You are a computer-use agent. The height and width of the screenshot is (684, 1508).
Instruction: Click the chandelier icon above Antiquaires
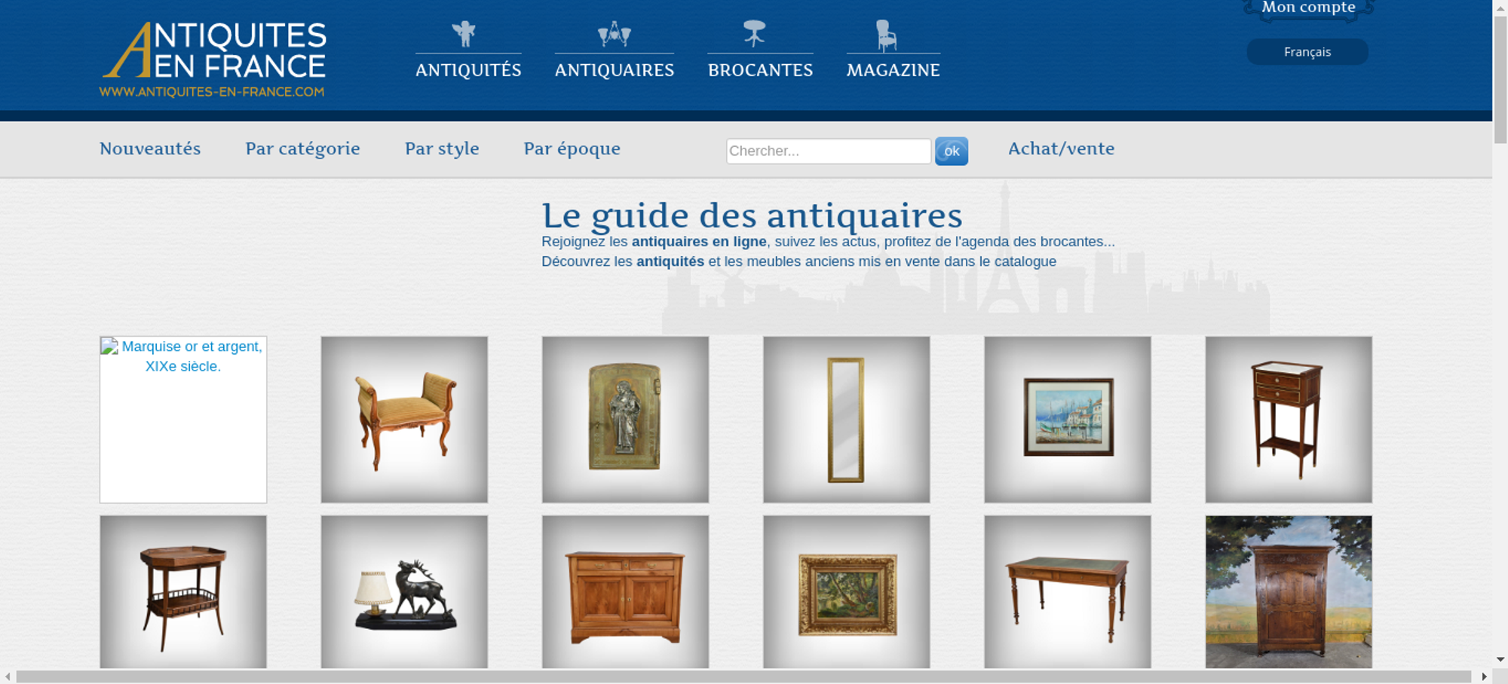click(x=615, y=34)
